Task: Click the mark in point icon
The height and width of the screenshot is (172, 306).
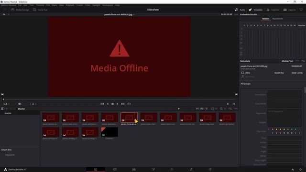Action: click(x=228, y=104)
